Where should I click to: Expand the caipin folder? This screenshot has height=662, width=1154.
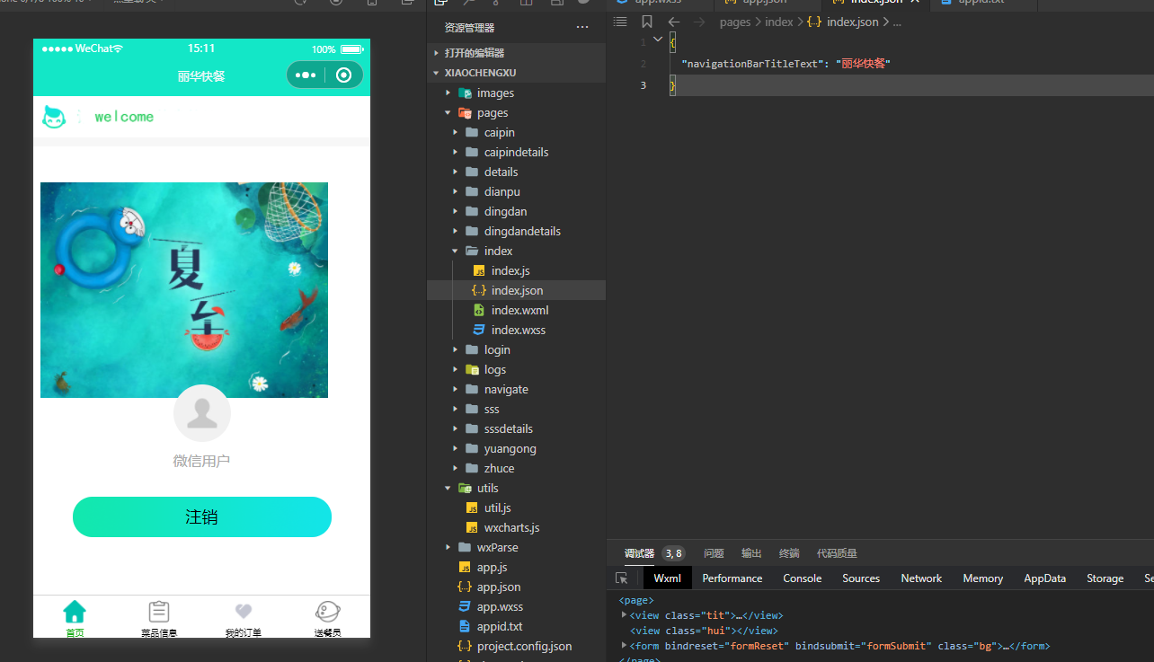456,132
